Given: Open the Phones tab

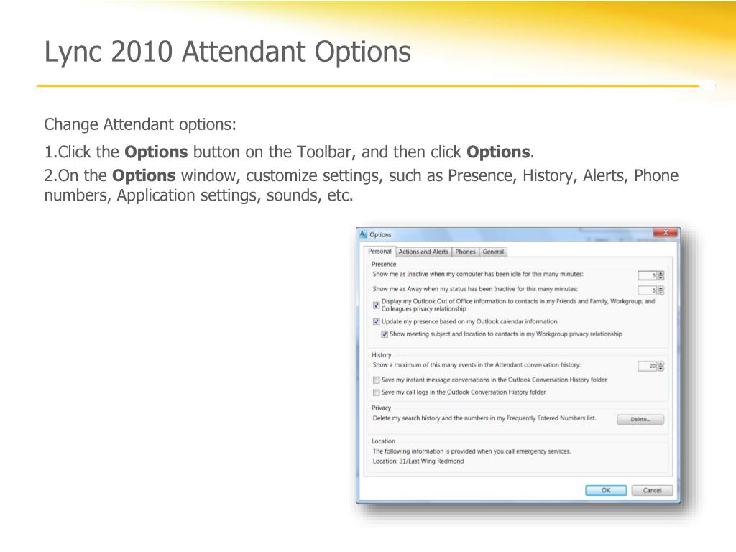Looking at the screenshot, I should coord(465,252).
